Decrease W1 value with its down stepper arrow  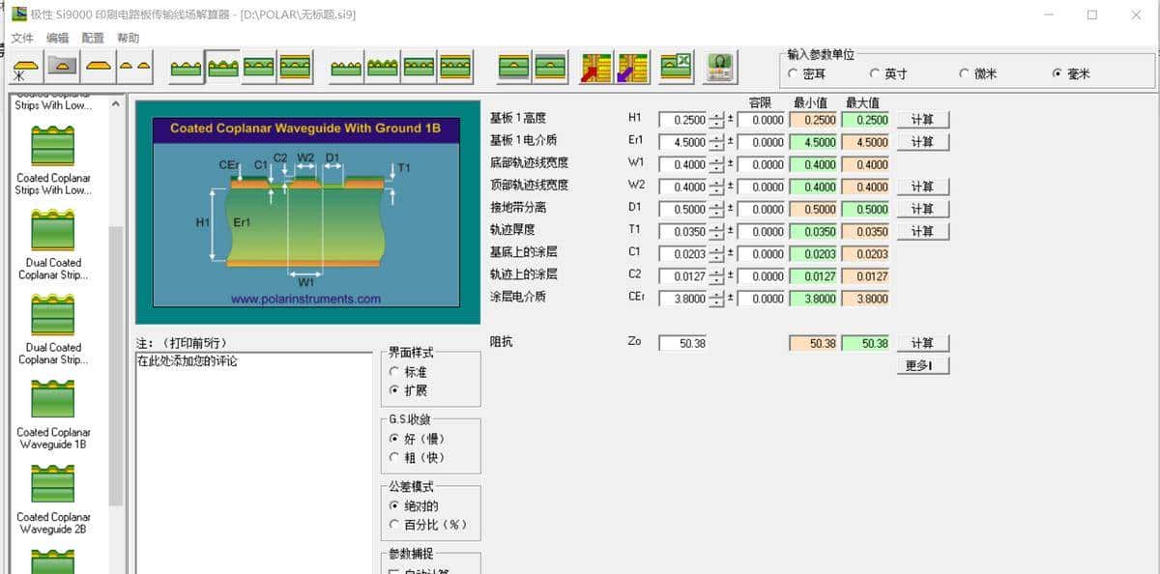[x=714, y=168]
